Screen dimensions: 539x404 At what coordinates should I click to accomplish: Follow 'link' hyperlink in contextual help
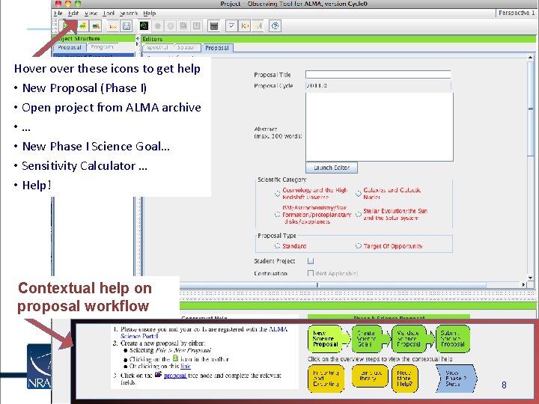pyautogui.click(x=186, y=366)
